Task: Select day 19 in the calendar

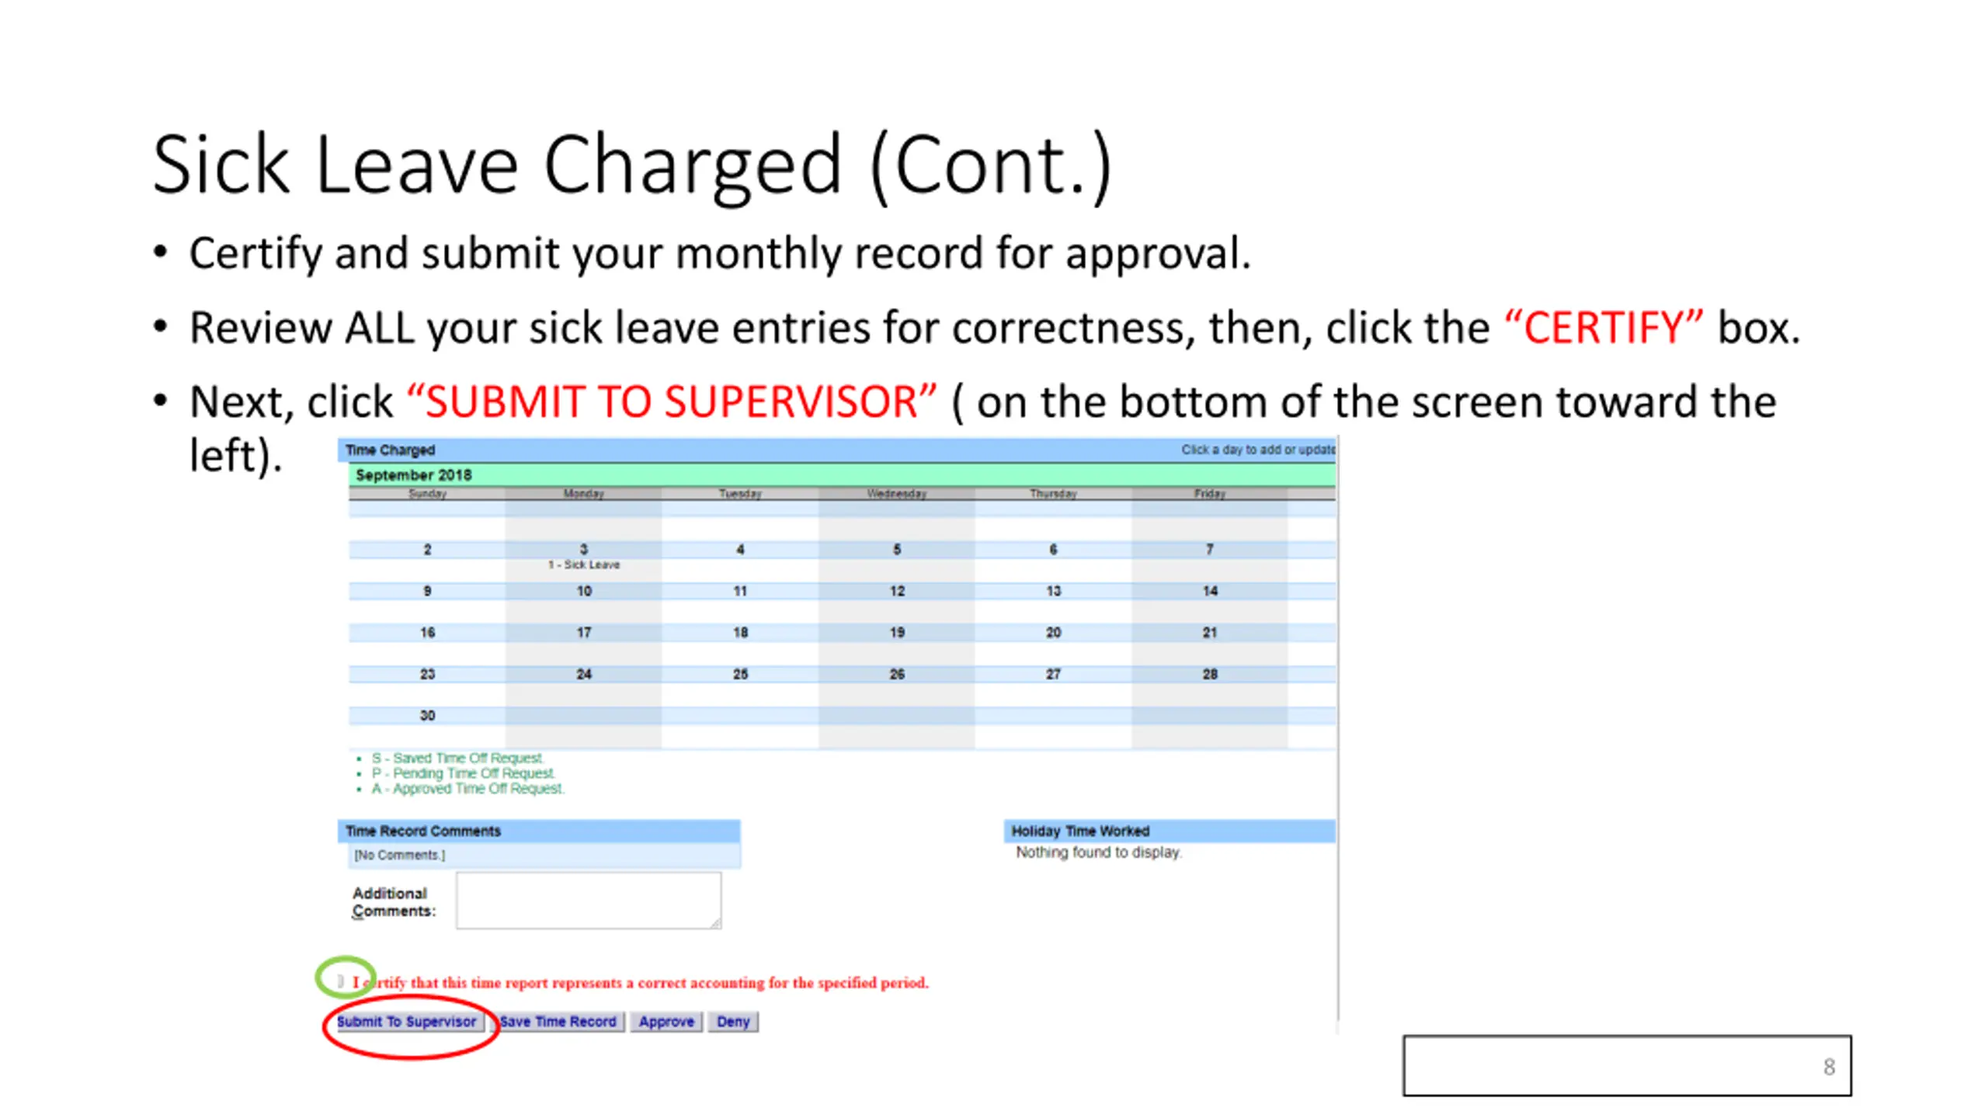Action: coord(897,633)
